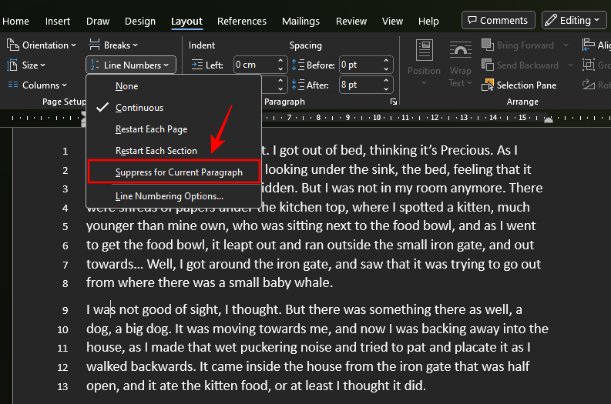
Task: Click the paper Size icon
Action: point(12,65)
